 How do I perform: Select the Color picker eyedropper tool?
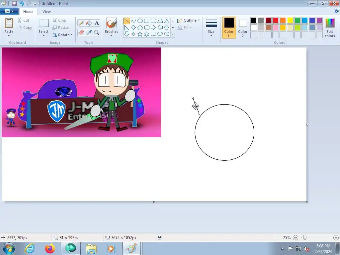click(x=89, y=33)
